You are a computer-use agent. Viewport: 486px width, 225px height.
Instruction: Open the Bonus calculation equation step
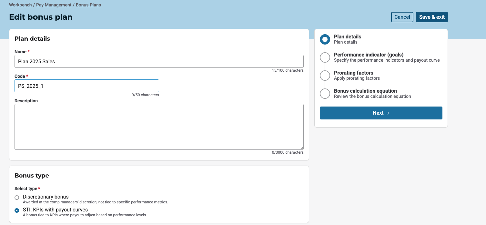(x=365, y=91)
